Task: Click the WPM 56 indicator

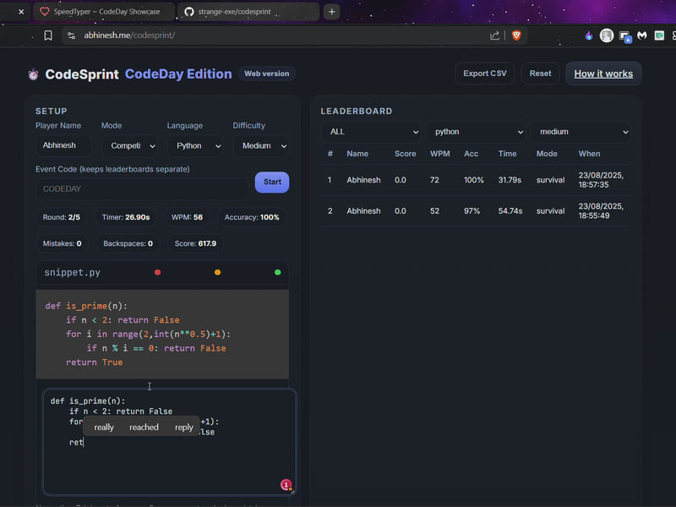Action: coord(187,217)
